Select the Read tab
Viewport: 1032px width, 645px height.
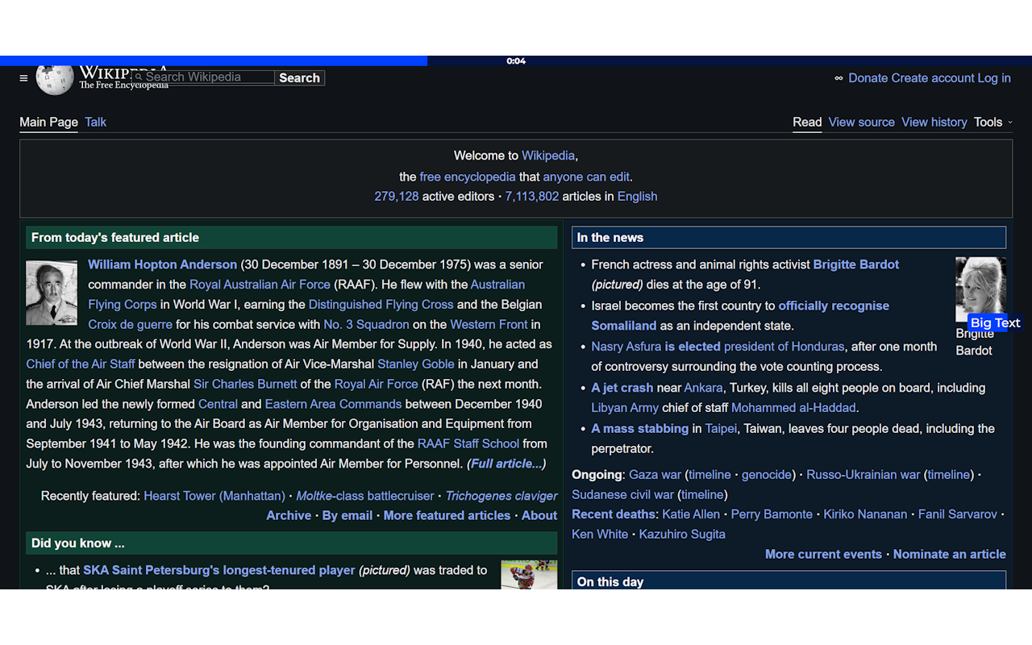coord(807,122)
